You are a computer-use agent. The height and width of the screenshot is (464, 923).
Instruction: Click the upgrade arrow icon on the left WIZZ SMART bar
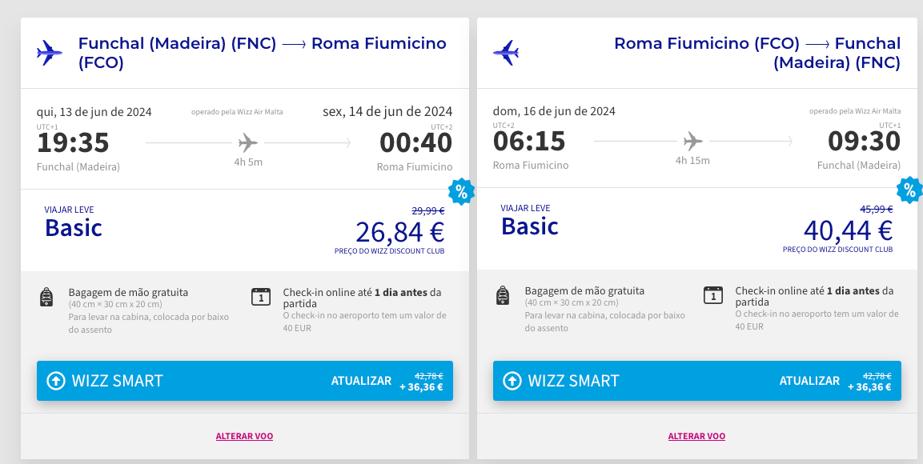(56, 381)
